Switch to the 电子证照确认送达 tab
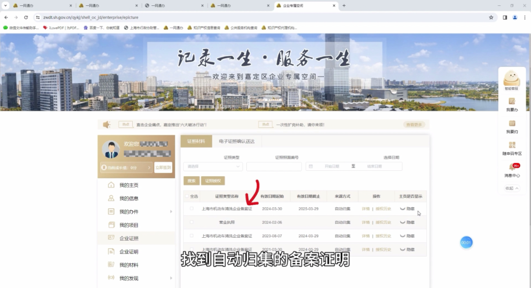This screenshot has height=288, width=531. [x=236, y=141]
